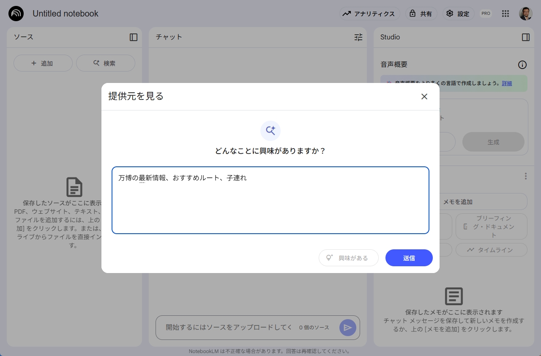This screenshot has width=541, height=356.
Task: Click the ソース panel heading
Action: point(24,37)
